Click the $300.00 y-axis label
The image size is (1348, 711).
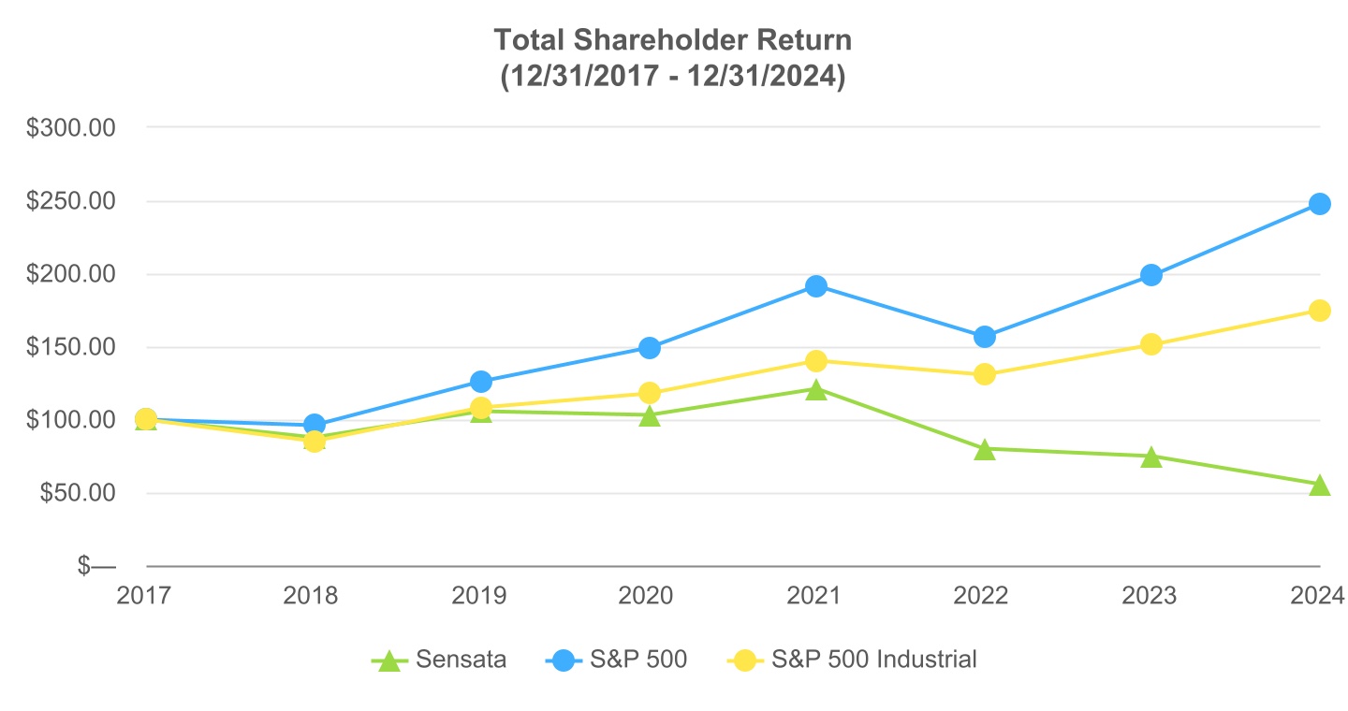[x=71, y=128]
